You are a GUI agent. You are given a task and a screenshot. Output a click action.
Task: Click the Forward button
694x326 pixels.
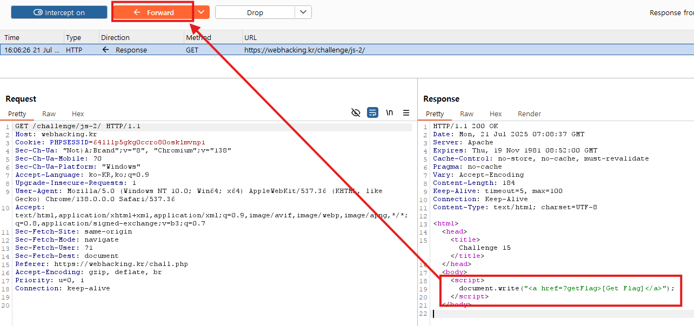154,12
